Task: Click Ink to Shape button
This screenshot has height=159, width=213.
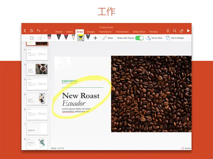Action: [x=175, y=38]
